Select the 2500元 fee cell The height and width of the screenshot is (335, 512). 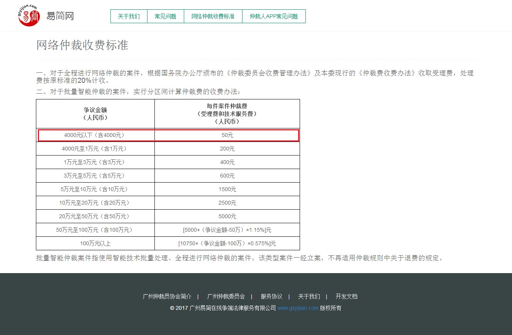point(227,203)
